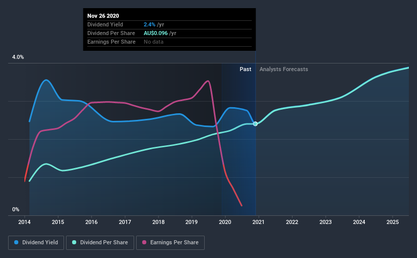This screenshot has height=258, width=417.
Task: Click the Past region label
Action: point(245,69)
